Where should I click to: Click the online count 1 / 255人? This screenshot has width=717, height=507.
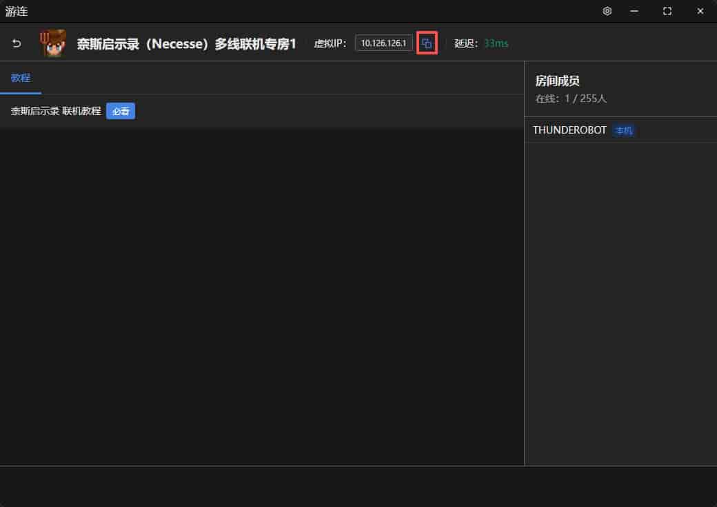[585, 99]
